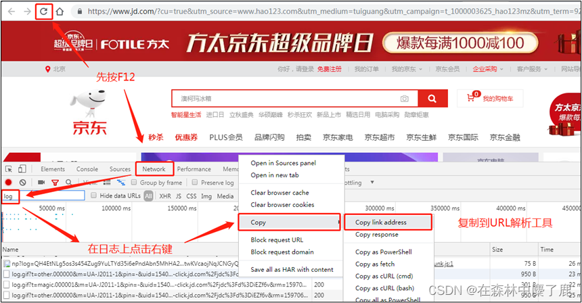Open the 我的订单 link
This screenshot has height=303, width=582.
click(x=366, y=69)
